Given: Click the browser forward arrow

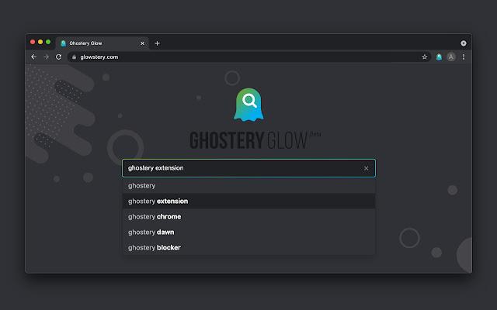Looking at the screenshot, I should [47, 57].
